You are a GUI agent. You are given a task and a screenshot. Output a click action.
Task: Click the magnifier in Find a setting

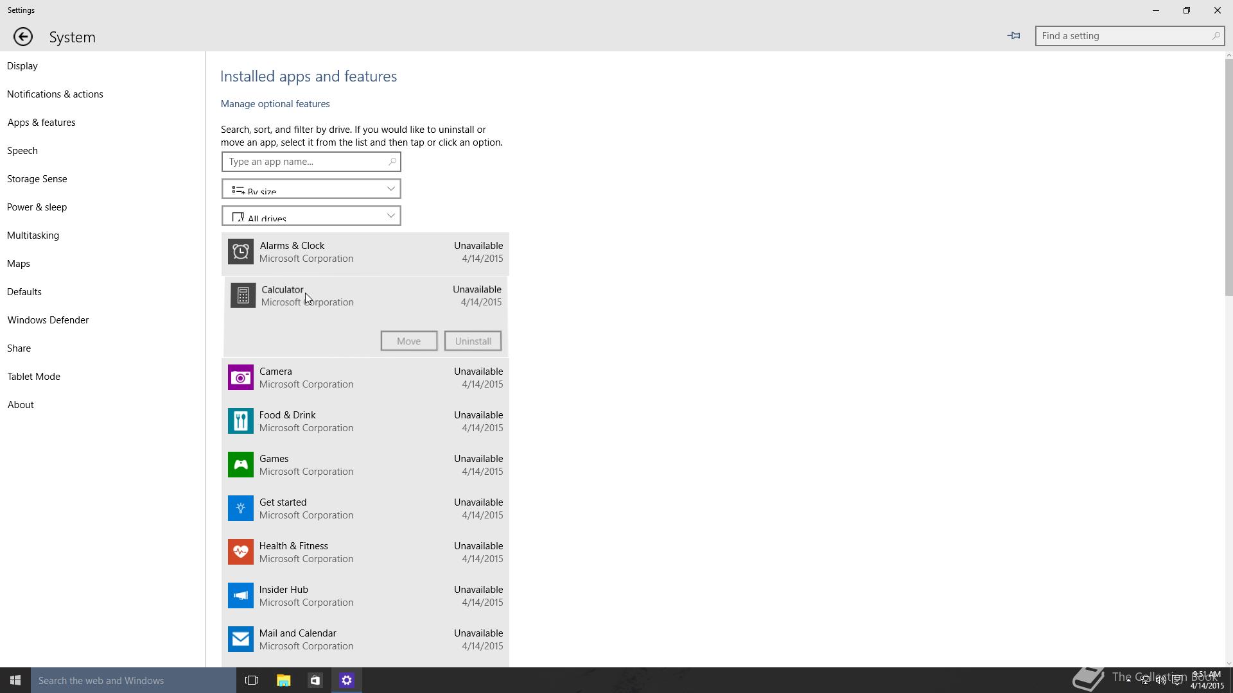click(x=1216, y=36)
